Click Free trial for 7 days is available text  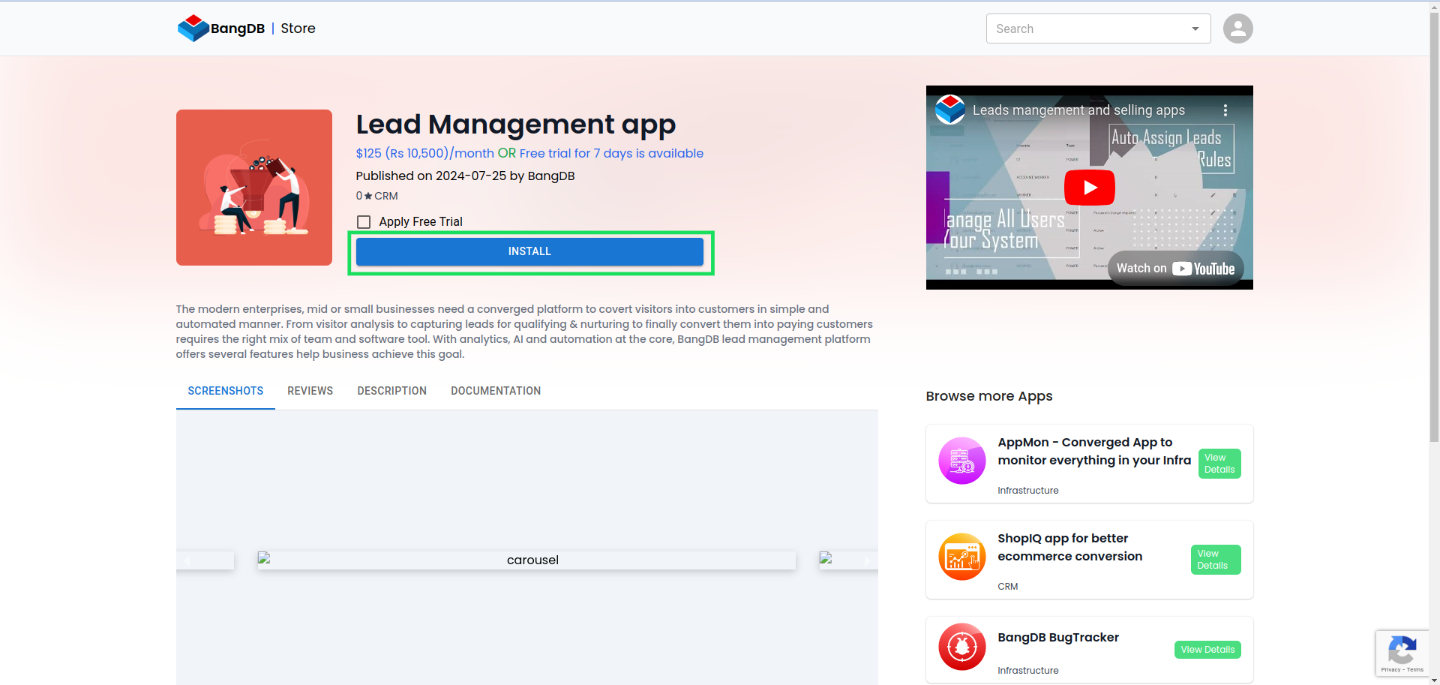click(x=611, y=153)
